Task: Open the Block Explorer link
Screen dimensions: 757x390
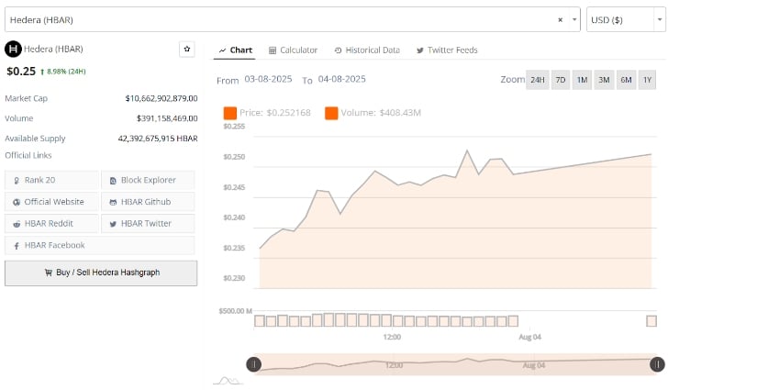Action: (149, 180)
